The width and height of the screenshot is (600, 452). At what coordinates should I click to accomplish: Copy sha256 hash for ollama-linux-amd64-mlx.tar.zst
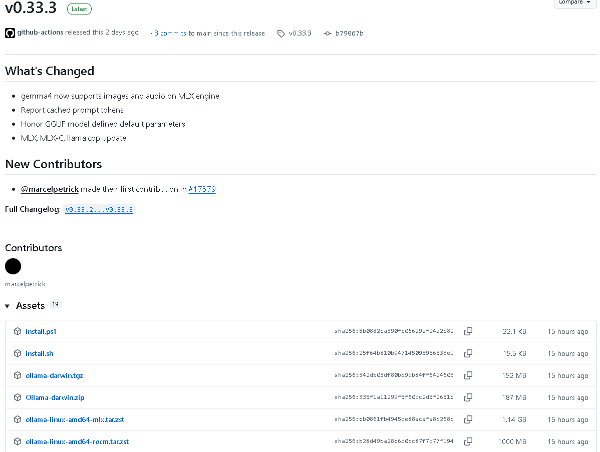point(468,419)
